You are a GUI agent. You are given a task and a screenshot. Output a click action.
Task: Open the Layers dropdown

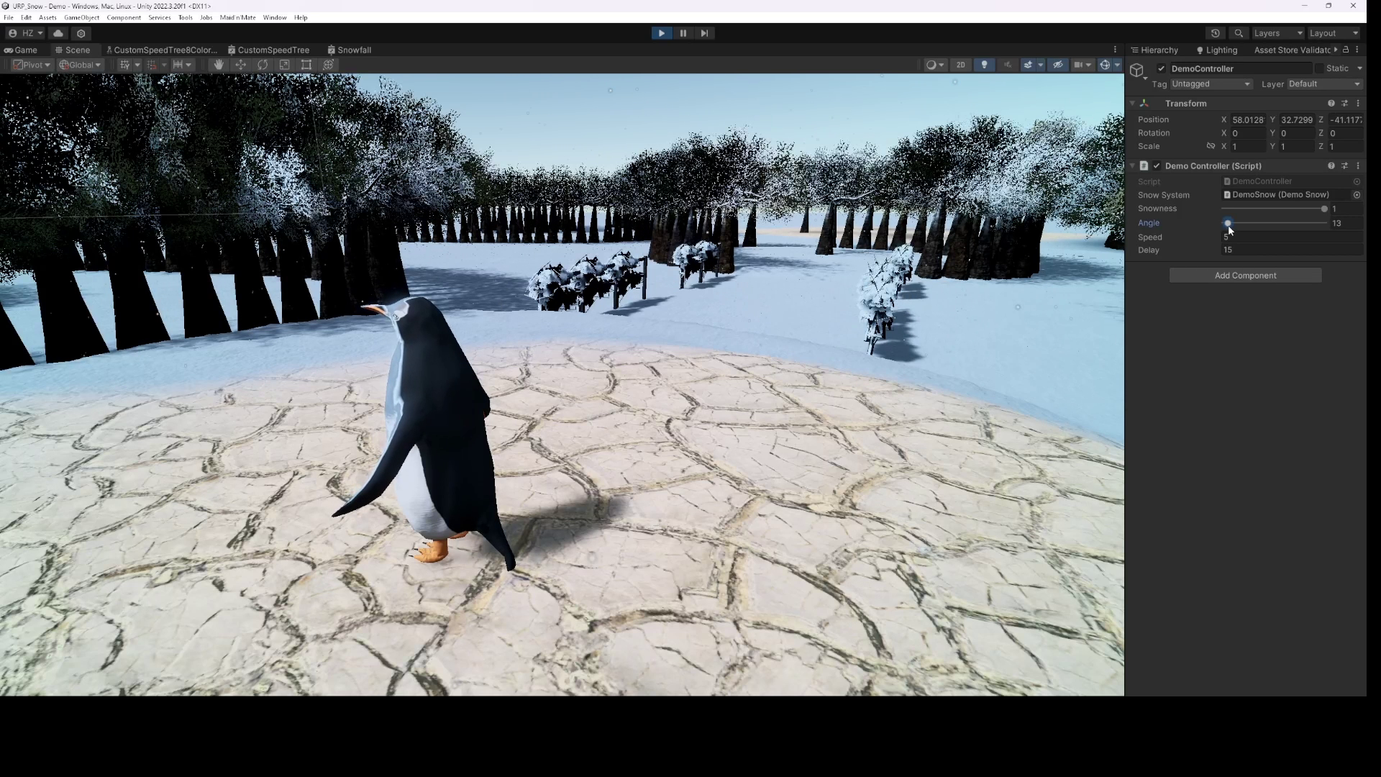[x=1277, y=33]
